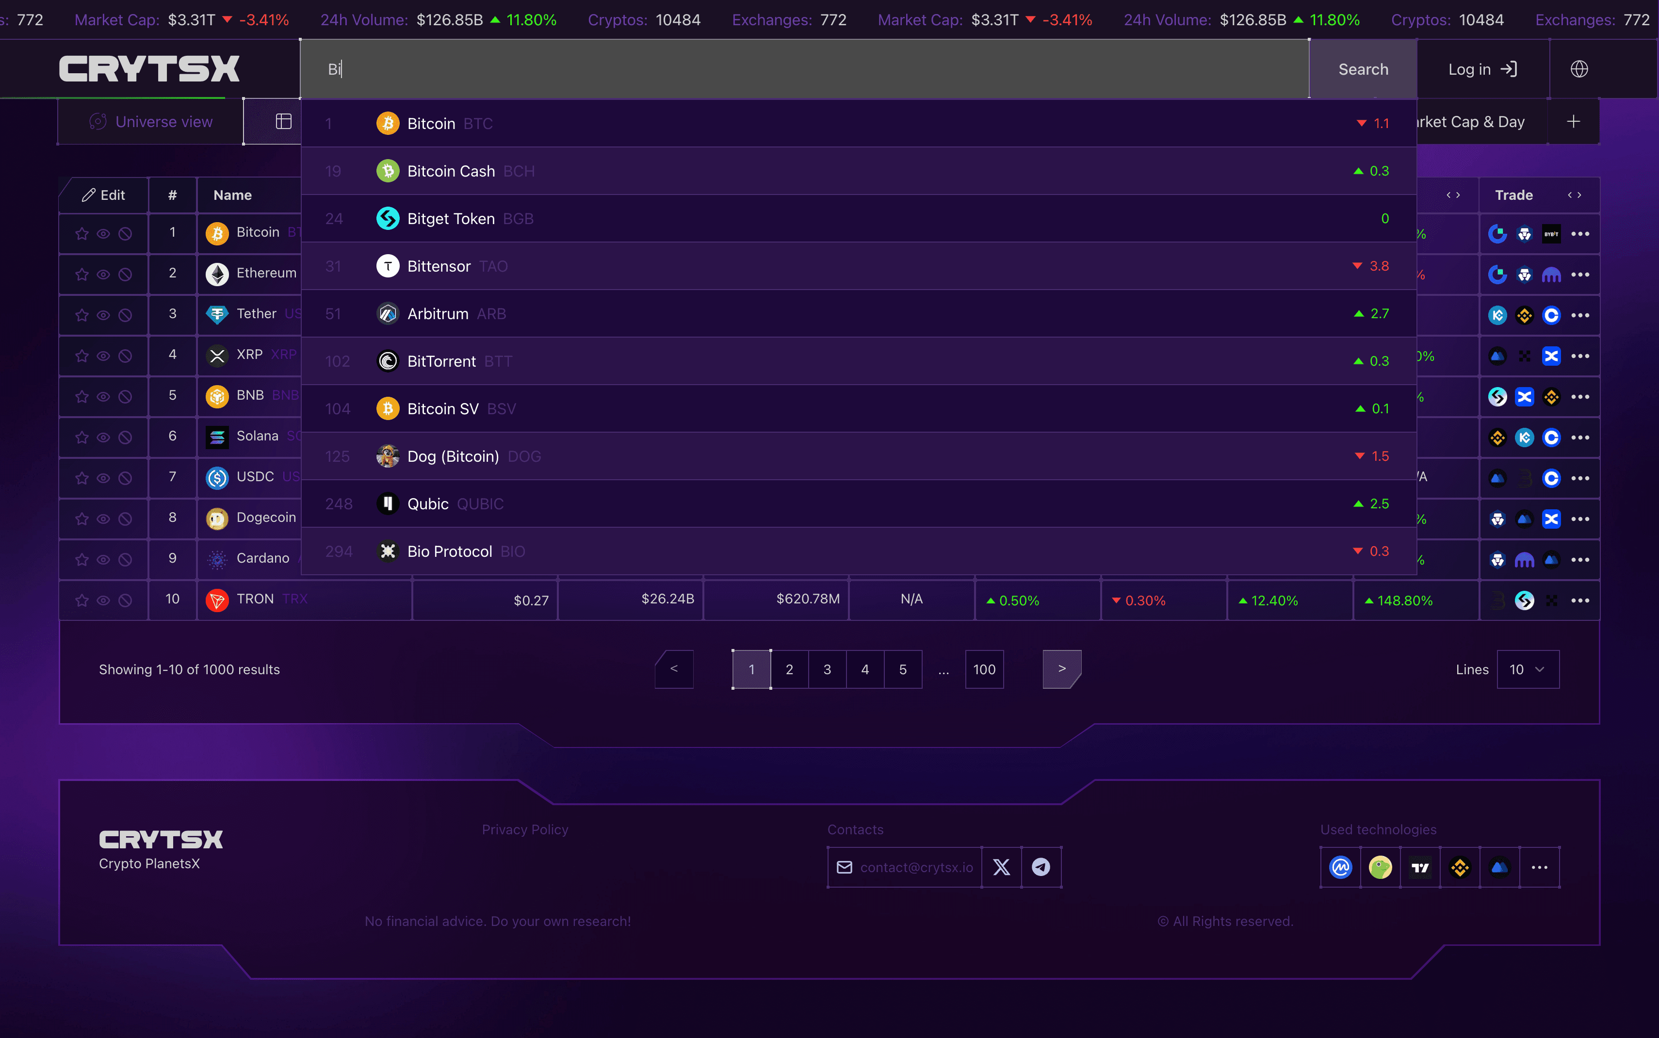Image resolution: width=1659 pixels, height=1038 pixels.
Task: Toggle visibility eye for Dogecoin row
Action: tap(103, 519)
